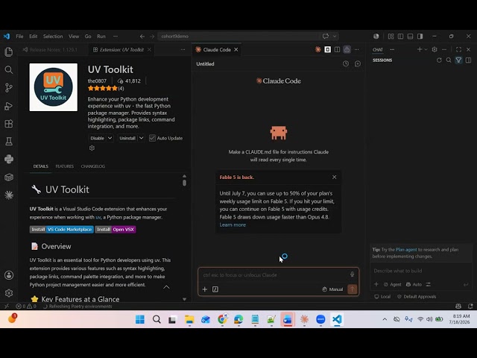
Task: Toggle sessions side-by-side layout icon
Action: pos(469,60)
